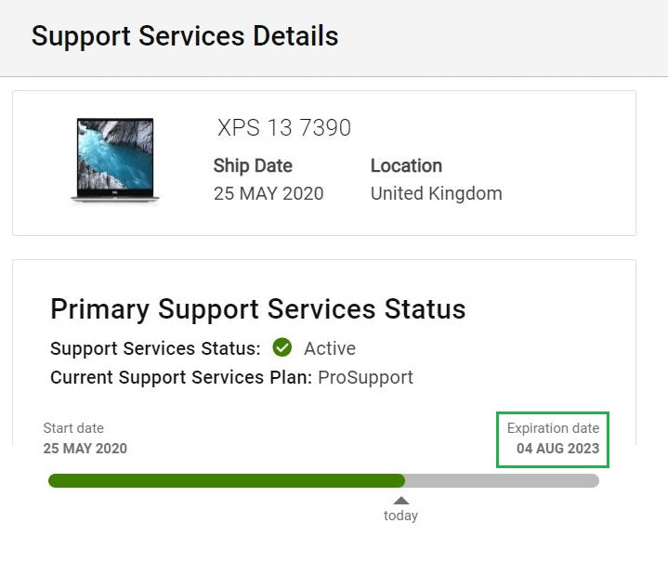The width and height of the screenshot is (668, 588).
Task: Select the 25 MAY 2020 start date value
Action: (x=85, y=449)
